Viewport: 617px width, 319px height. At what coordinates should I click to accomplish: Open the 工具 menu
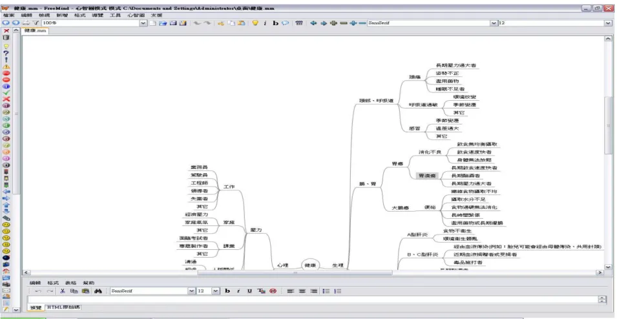click(x=115, y=15)
